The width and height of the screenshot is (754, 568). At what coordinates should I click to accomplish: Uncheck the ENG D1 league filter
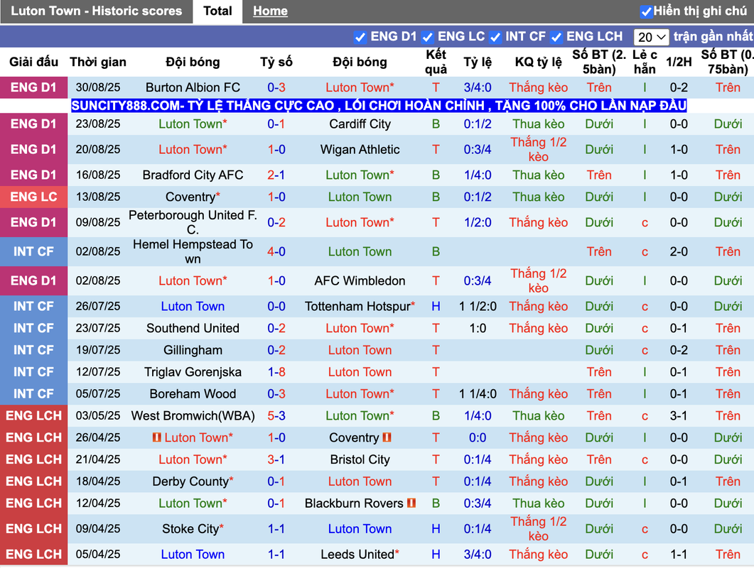360,37
